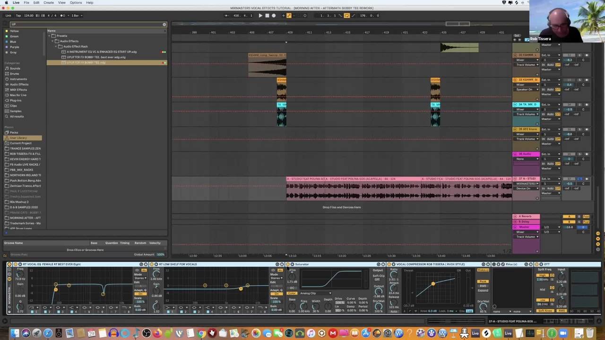605x340 pixels.
Task: Click the Tap tempo button
Action: click(18, 16)
